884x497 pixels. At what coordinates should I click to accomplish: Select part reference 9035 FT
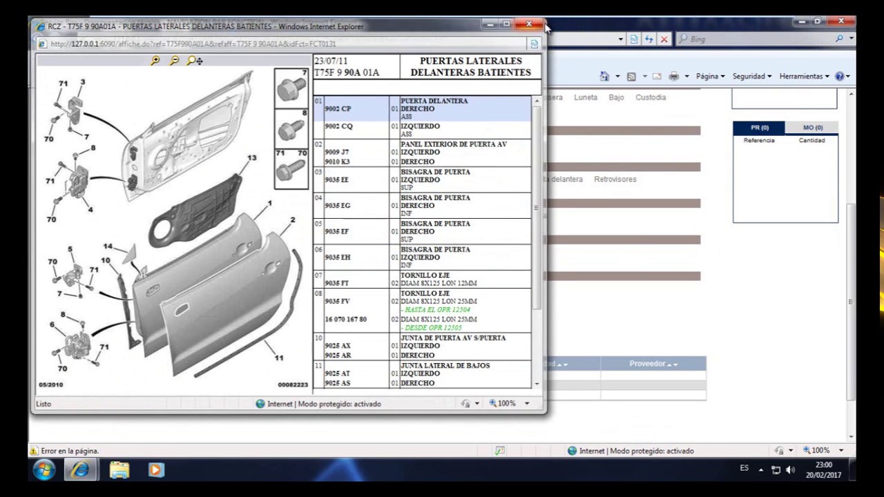coord(336,283)
